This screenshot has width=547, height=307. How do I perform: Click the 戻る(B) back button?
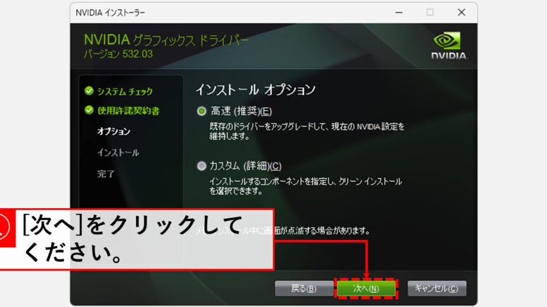(x=303, y=288)
